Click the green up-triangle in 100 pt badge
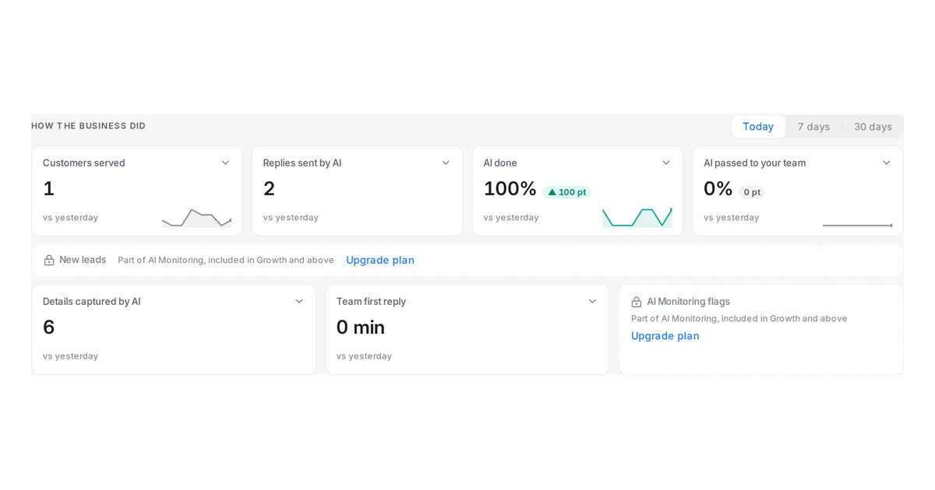 coord(552,192)
